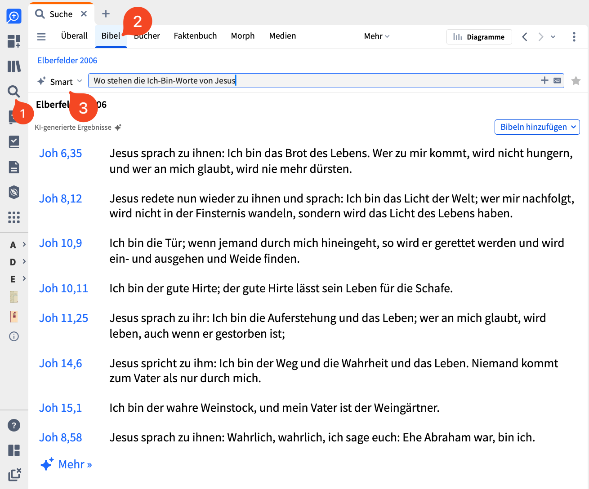
Task: Switch to the Überall search tab
Action: pyautogui.click(x=74, y=36)
